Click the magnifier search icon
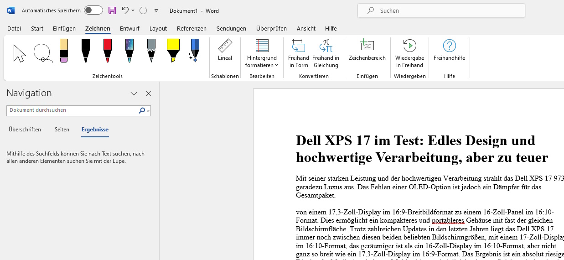Viewport: 564px width, 260px height. click(141, 110)
